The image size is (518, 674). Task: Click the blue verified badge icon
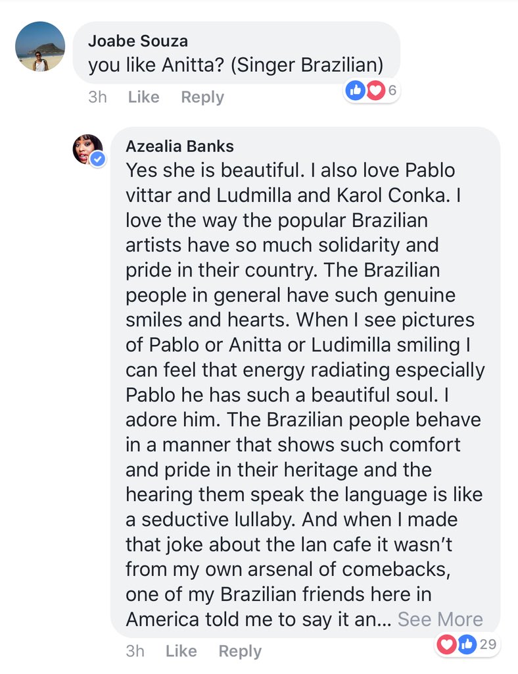click(x=99, y=160)
